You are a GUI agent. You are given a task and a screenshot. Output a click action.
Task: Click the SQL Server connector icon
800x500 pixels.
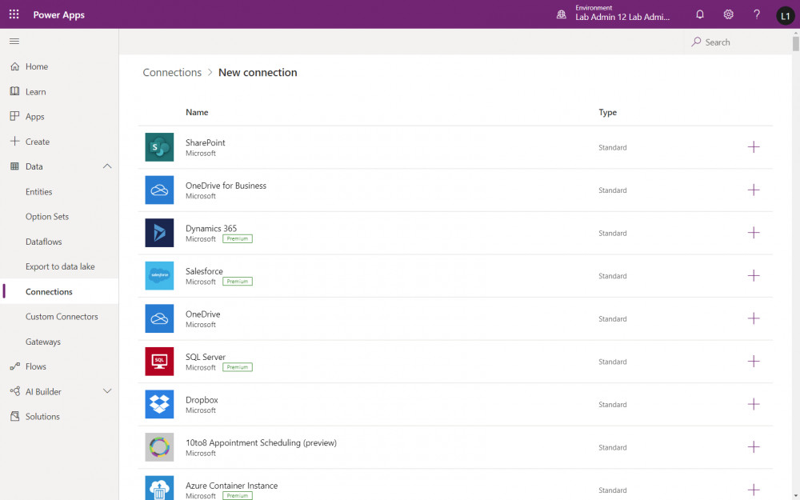[158, 362]
